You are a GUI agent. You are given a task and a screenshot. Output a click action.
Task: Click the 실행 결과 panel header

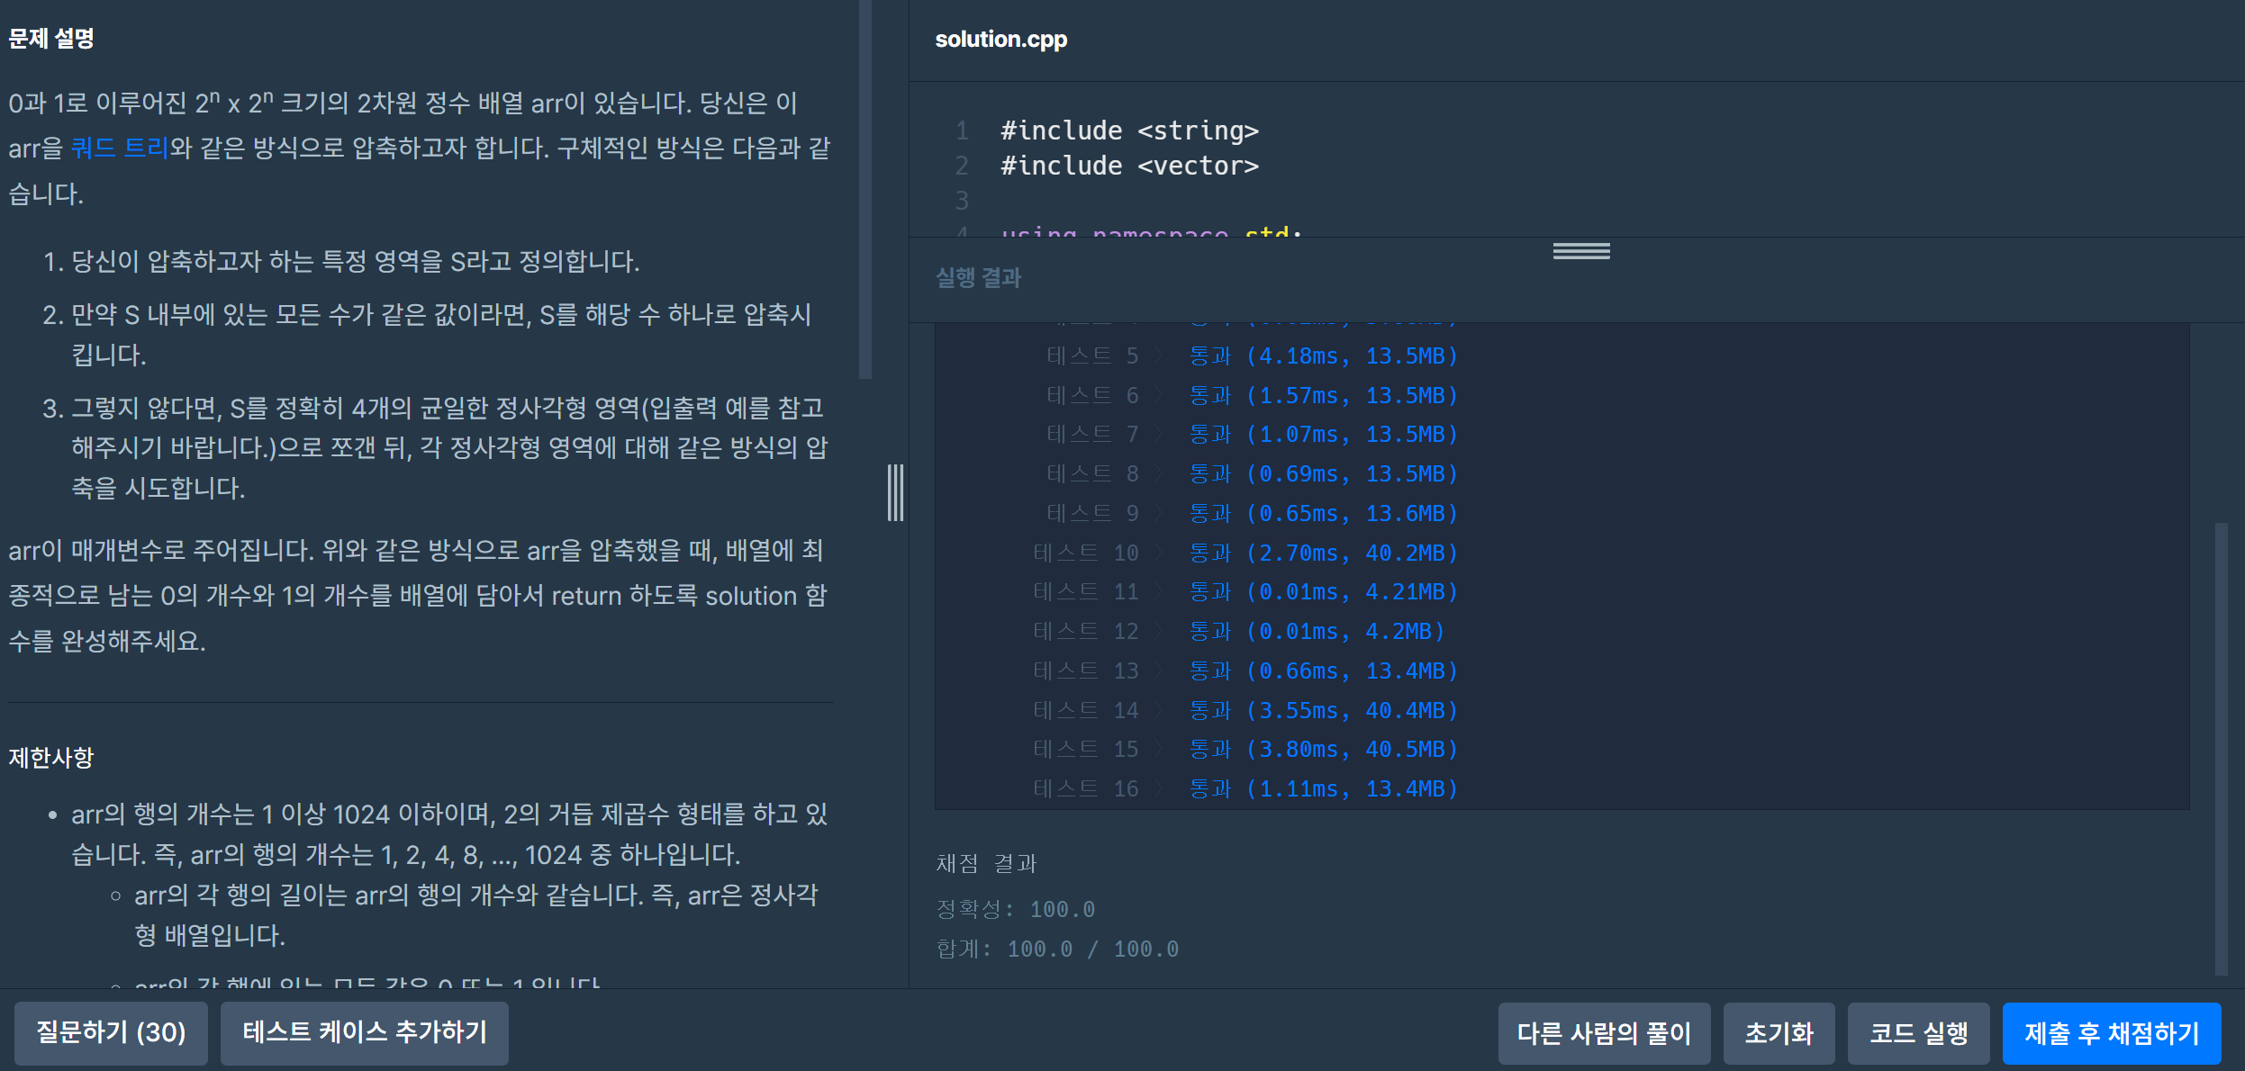pyautogui.click(x=978, y=277)
